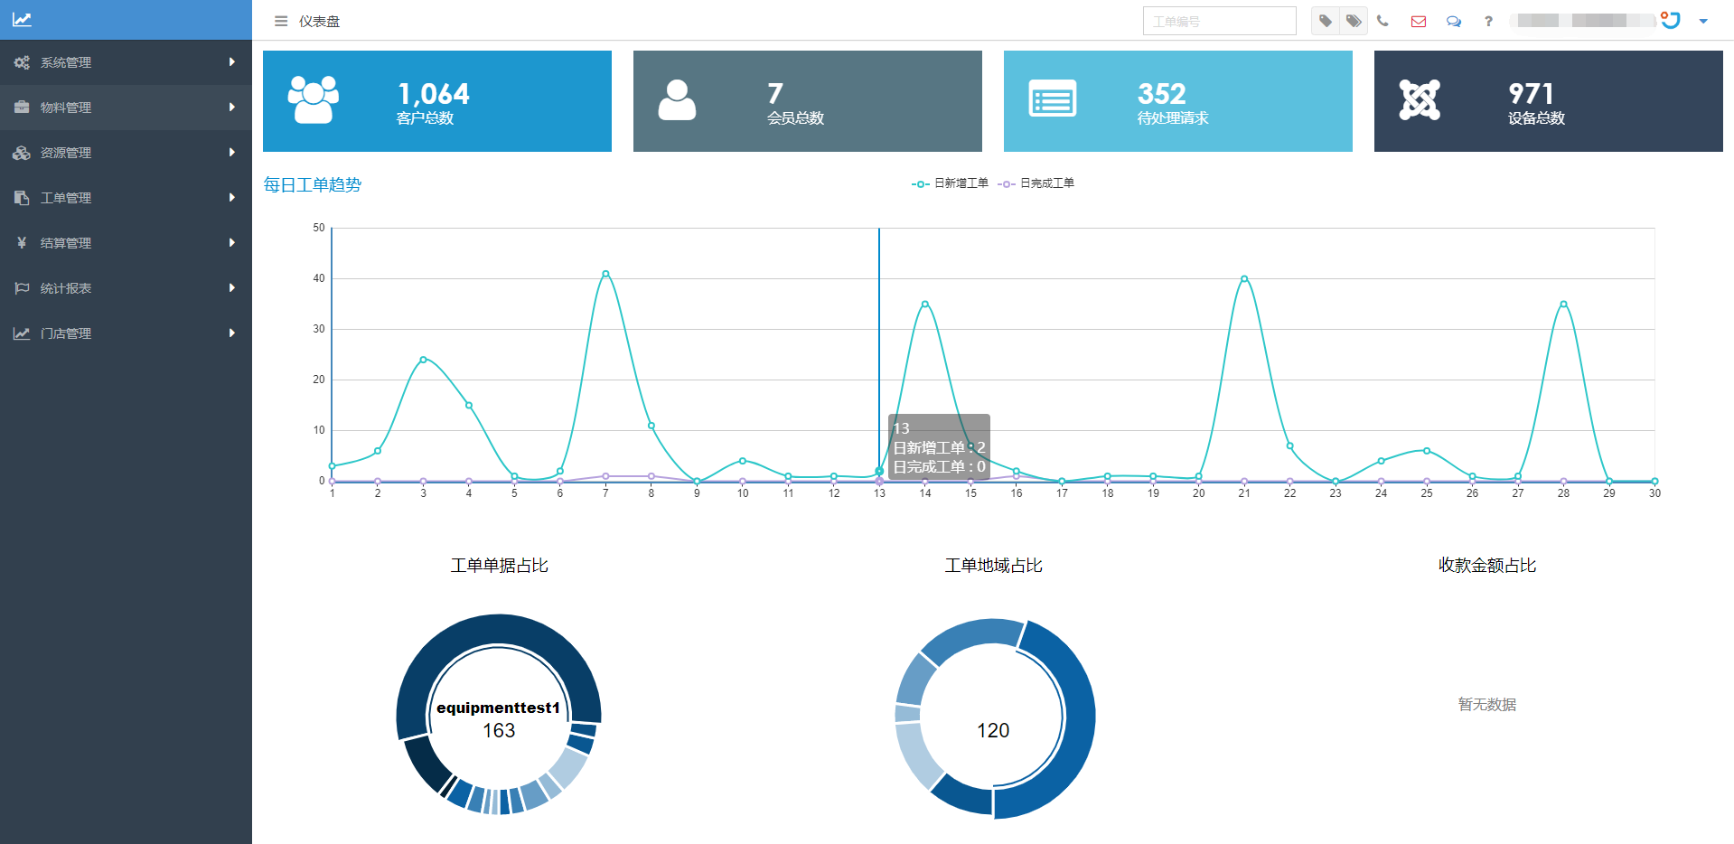
Task: Click the group users icon on 客户总数 card
Action: tap(314, 99)
